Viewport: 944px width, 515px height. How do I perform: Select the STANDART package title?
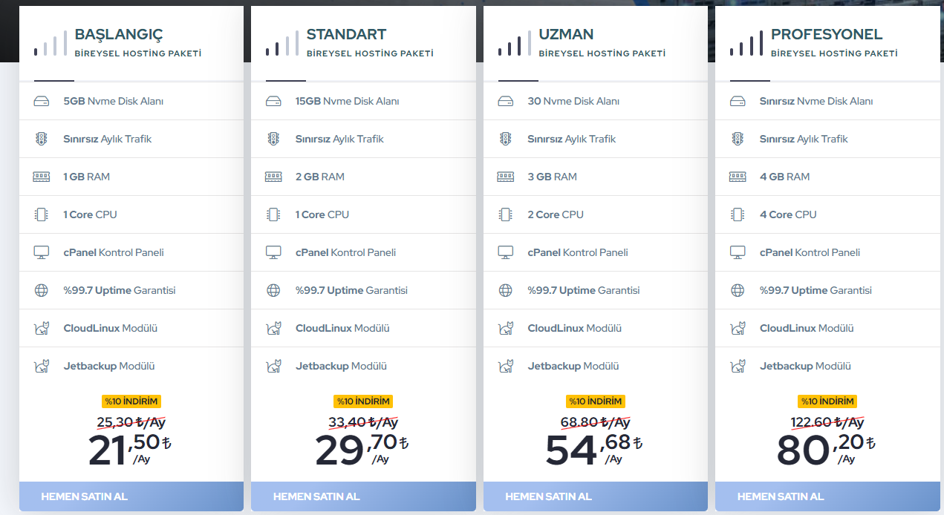(x=346, y=34)
